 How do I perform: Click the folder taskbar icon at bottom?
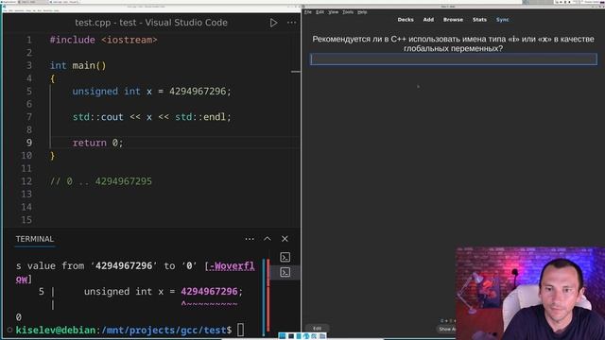[x=322, y=336]
